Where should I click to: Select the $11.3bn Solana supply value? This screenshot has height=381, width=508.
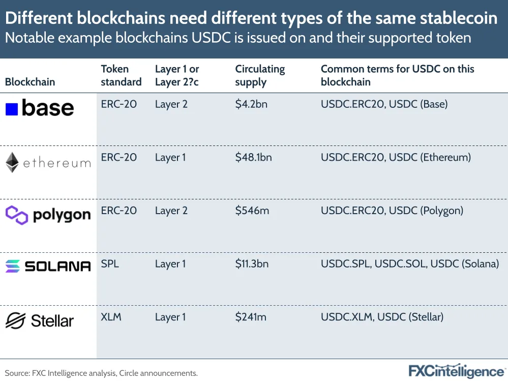[251, 264]
